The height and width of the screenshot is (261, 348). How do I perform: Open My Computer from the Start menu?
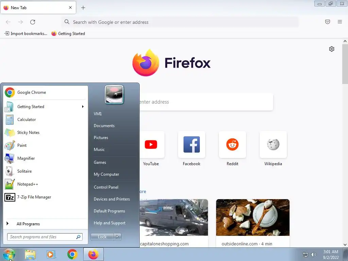coord(106,174)
